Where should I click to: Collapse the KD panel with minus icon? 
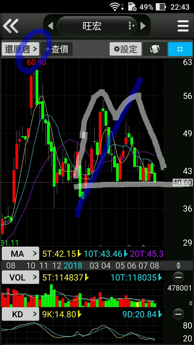coord(178,314)
